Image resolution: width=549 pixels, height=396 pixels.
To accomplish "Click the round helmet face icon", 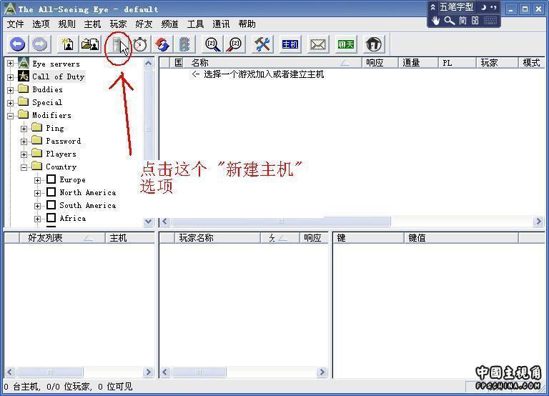I will (374, 44).
